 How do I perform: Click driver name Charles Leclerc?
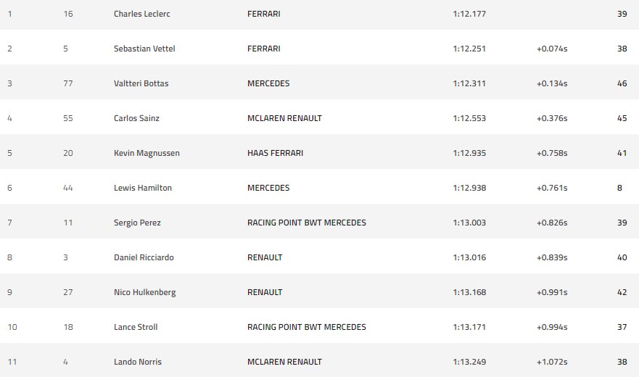[x=141, y=14]
